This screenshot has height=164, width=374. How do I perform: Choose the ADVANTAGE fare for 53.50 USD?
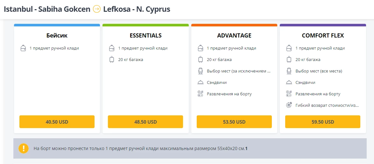(234, 122)
